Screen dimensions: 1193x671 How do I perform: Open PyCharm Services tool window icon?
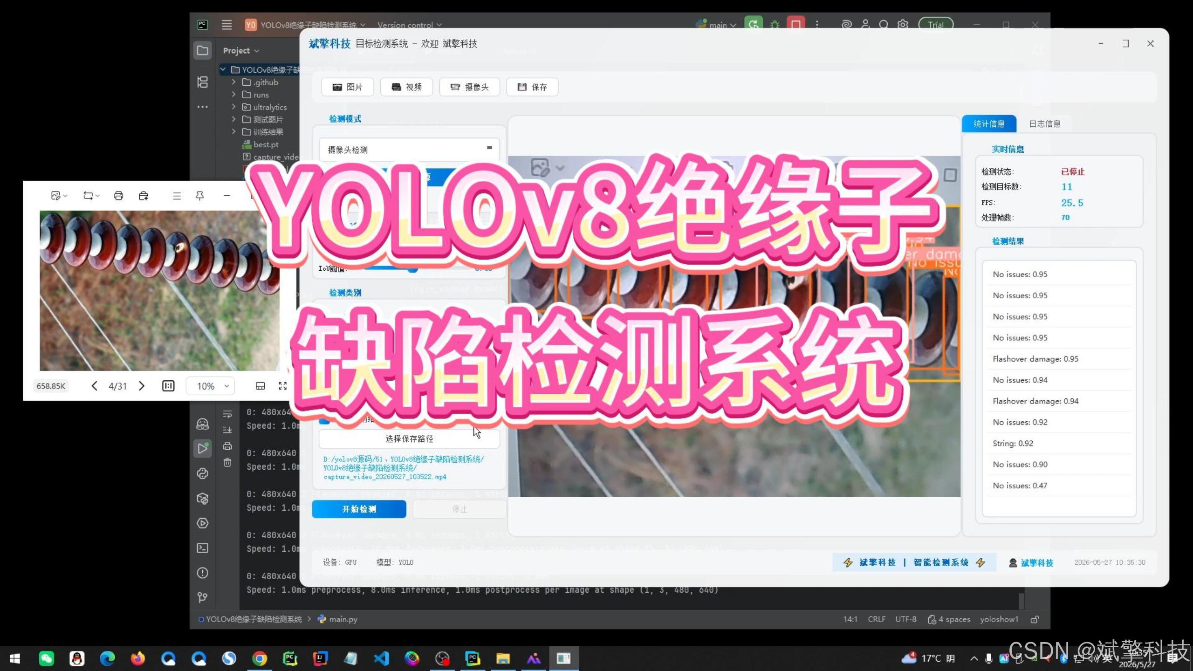(x=203, y=523)
